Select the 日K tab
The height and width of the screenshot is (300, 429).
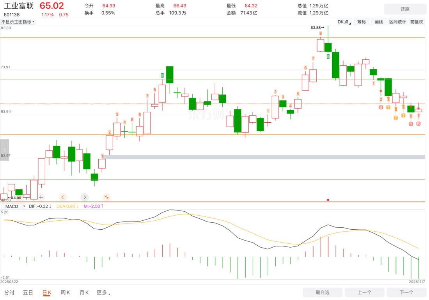coord(47,293)
